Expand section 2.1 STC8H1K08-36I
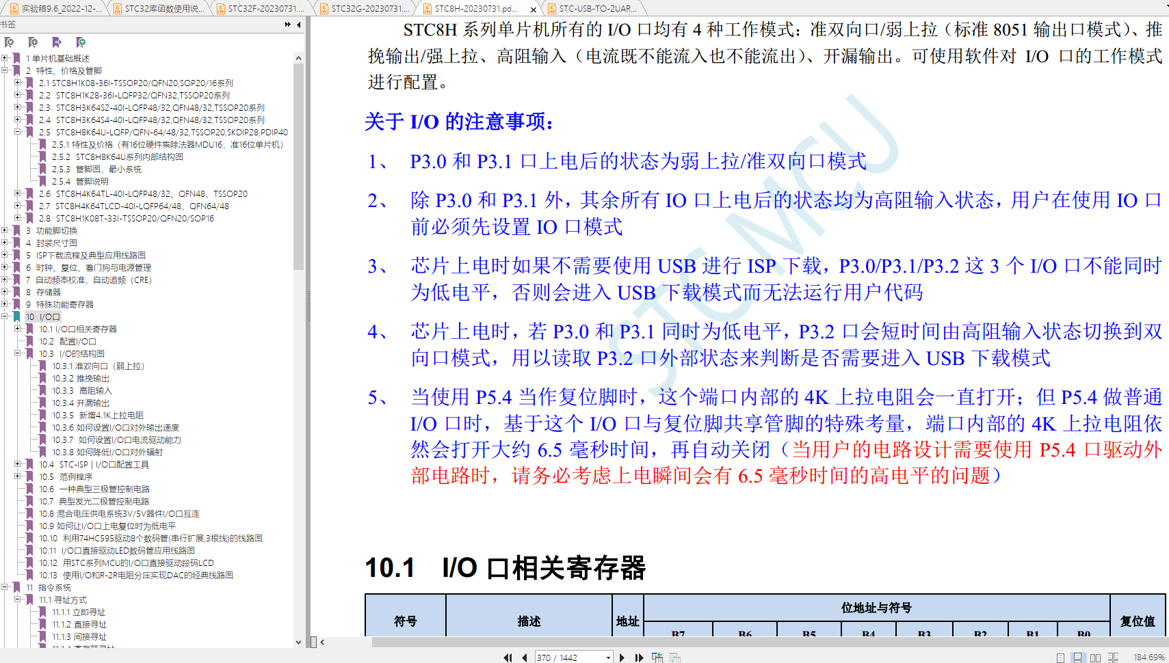Viewport: 1169px width, 663px height. (18, 83)
